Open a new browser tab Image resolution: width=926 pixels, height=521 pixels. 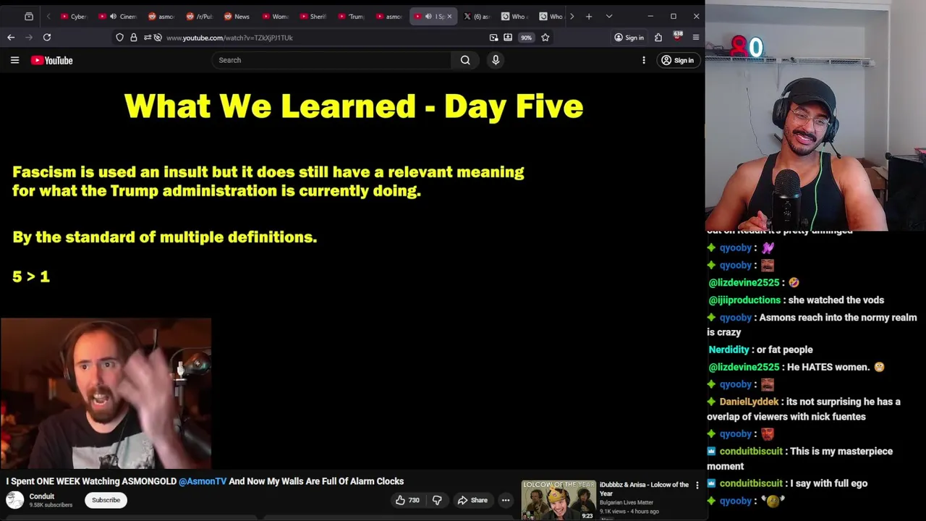(x=589, y=16)
